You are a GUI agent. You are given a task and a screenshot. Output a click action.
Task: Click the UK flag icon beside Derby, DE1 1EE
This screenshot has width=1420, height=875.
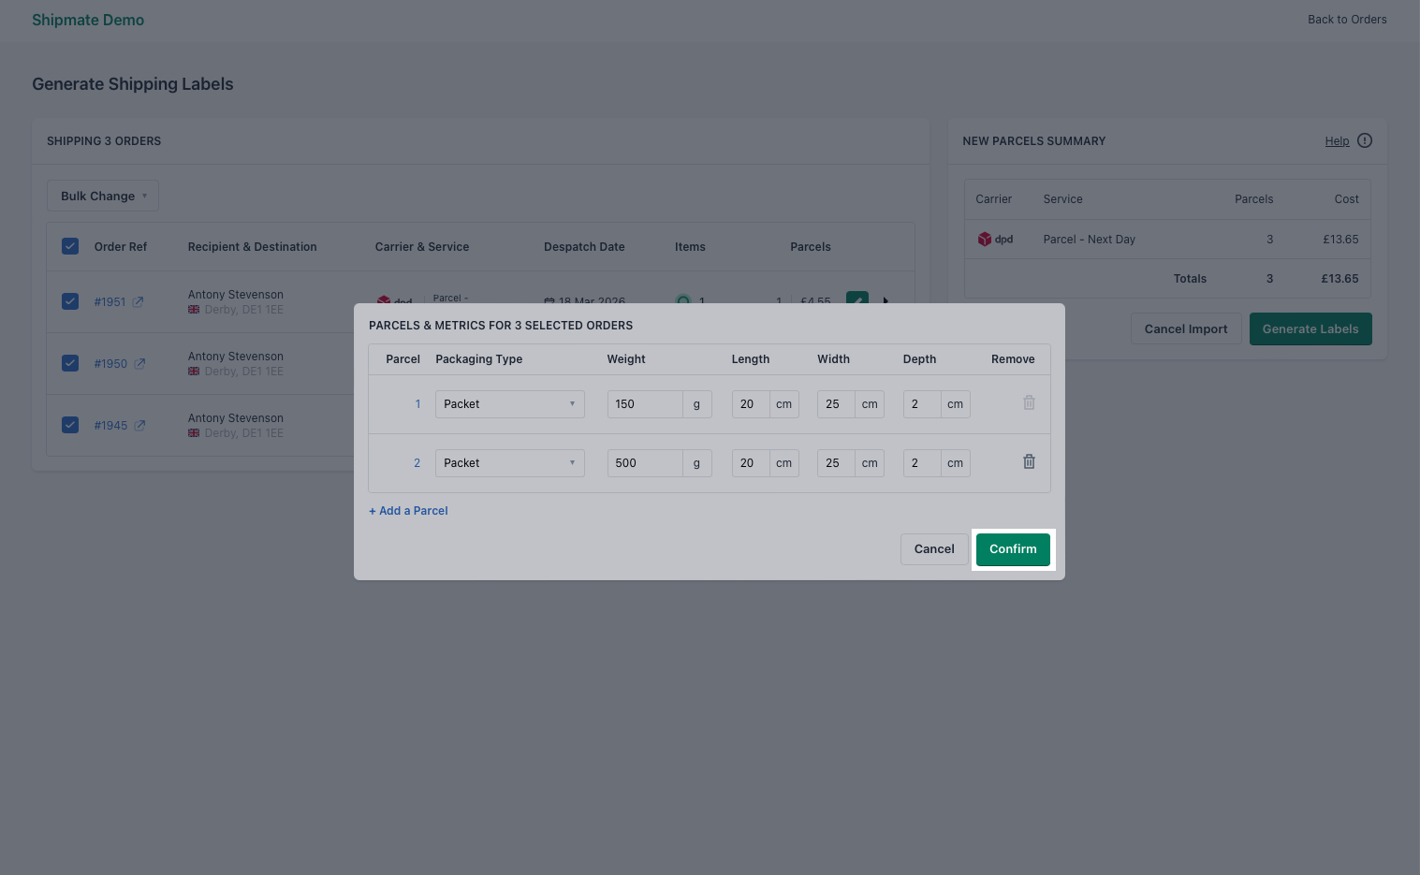194,309
